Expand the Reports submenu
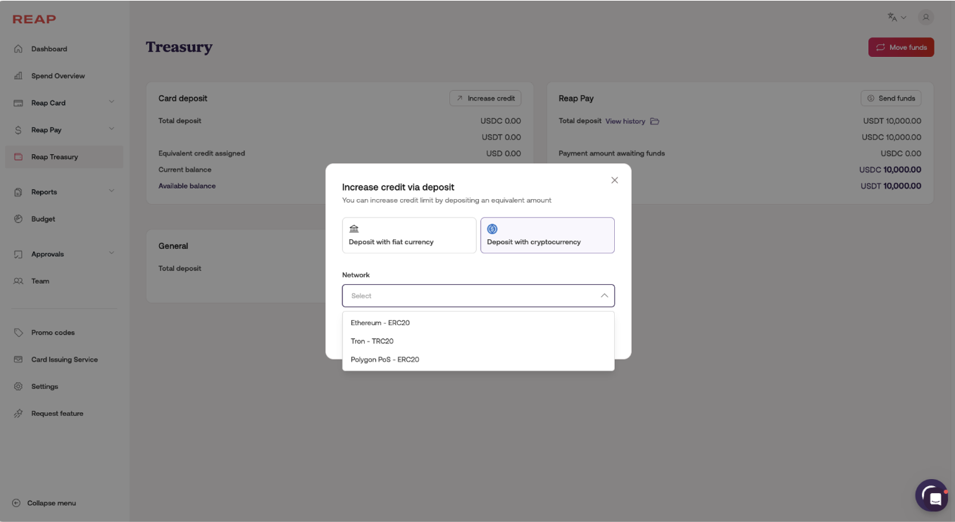The width and height of the screenshot is (955, 522). coord(111,191)
